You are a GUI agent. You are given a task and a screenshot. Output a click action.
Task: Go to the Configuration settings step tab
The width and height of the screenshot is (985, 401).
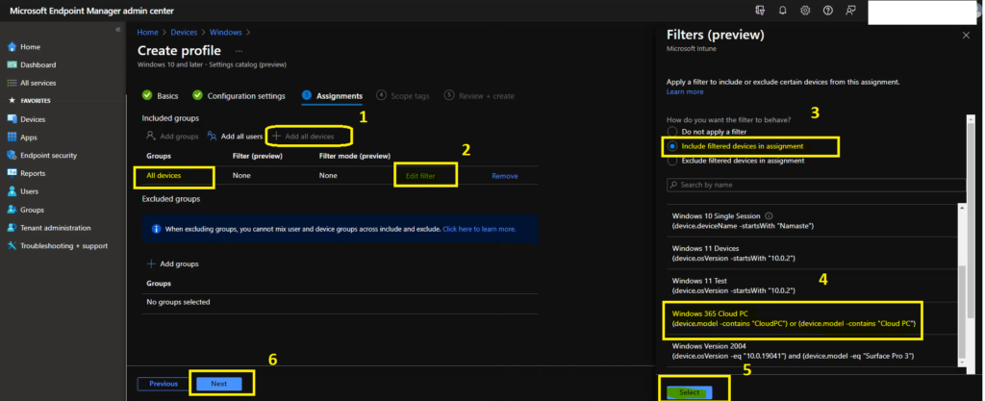pos(239,96)
